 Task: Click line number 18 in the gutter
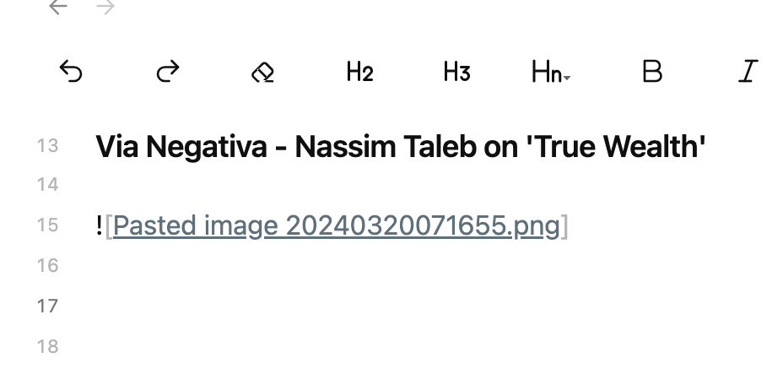point(47,346)
